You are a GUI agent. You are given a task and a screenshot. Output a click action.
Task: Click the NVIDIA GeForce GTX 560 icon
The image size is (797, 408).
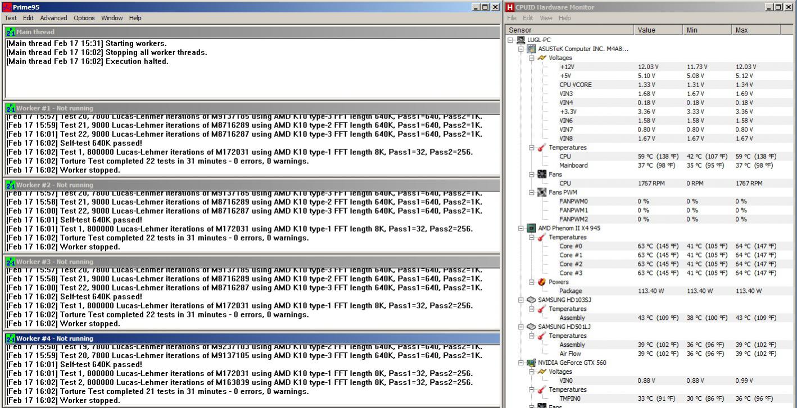click(x=531, y=363)
